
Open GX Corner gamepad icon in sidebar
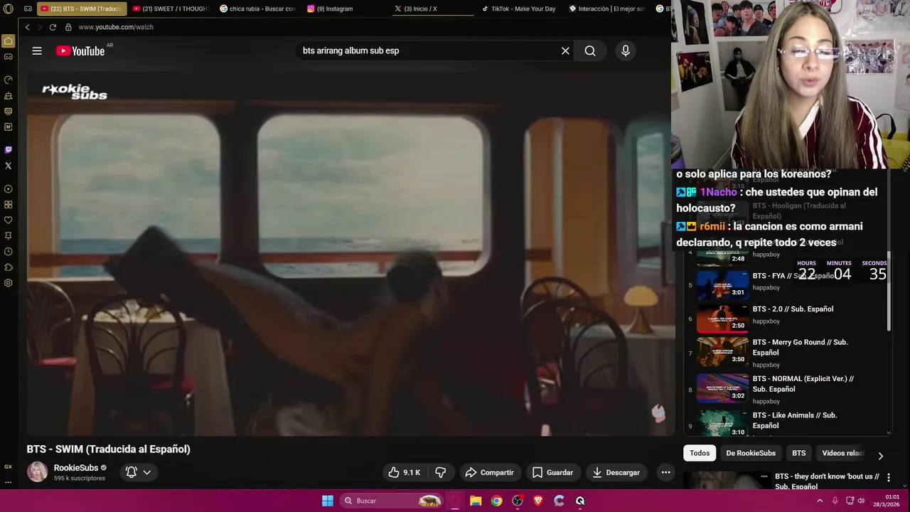point(9,57)
